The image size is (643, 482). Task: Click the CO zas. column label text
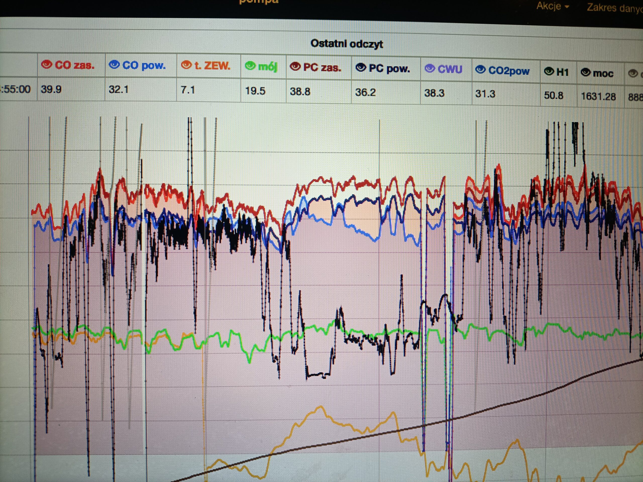[x=74, y=65]
